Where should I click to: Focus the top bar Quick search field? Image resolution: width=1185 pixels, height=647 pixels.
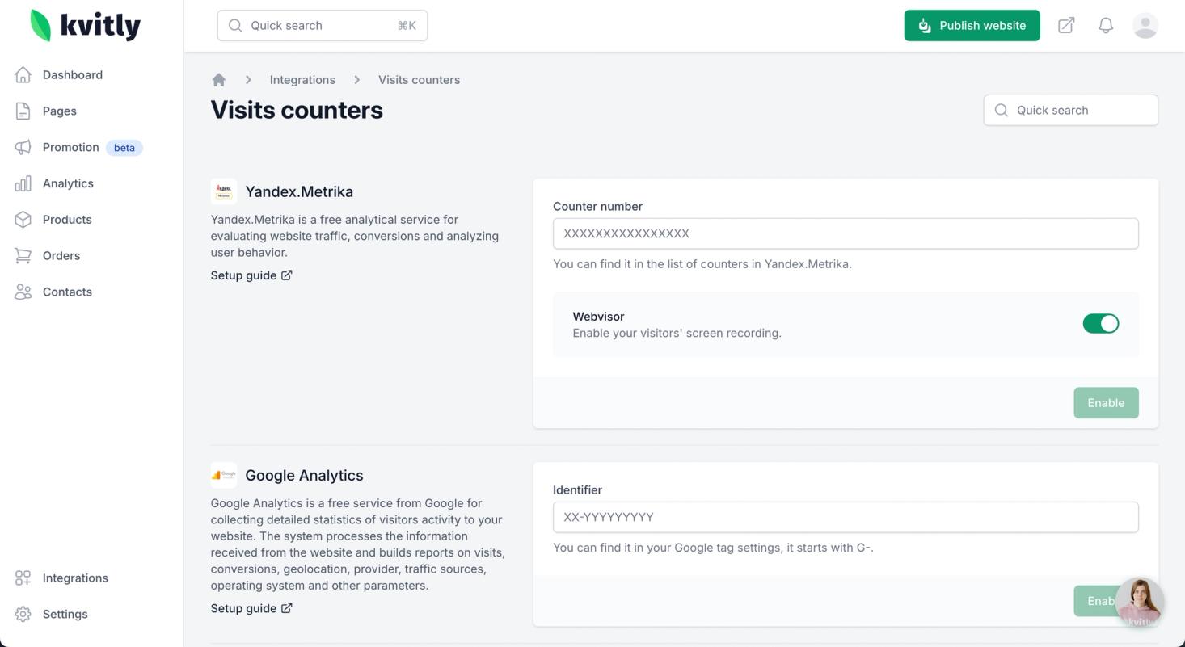coord(323,26)
